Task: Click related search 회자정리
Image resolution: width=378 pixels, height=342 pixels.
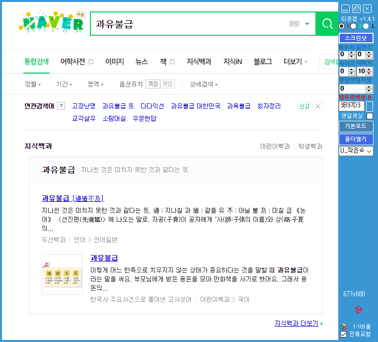Action: click(269, 106)
